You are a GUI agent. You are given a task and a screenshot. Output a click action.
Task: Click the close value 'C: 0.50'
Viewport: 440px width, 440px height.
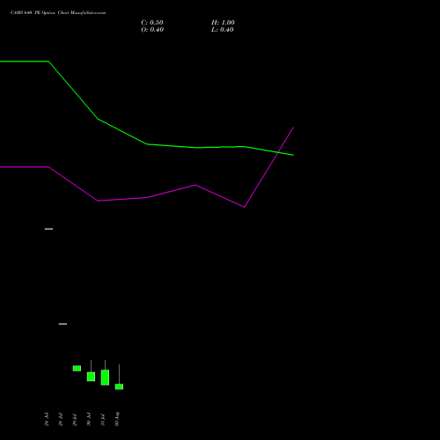tap(152, 23)
